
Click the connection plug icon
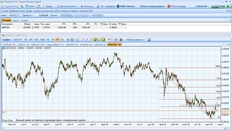[x=22, y=6]
